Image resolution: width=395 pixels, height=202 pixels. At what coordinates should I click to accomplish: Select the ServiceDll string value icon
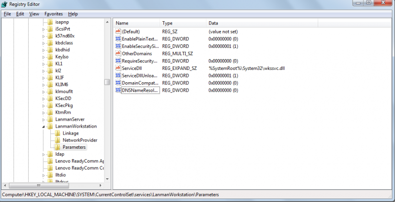coord(118,68)
